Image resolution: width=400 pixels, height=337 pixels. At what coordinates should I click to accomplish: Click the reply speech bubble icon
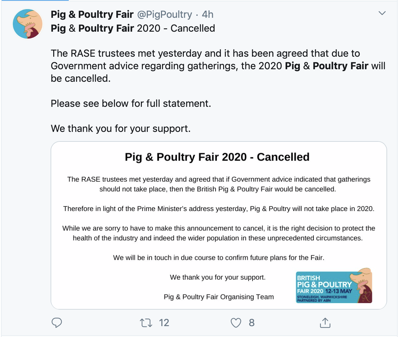click(x=57, y=322)
